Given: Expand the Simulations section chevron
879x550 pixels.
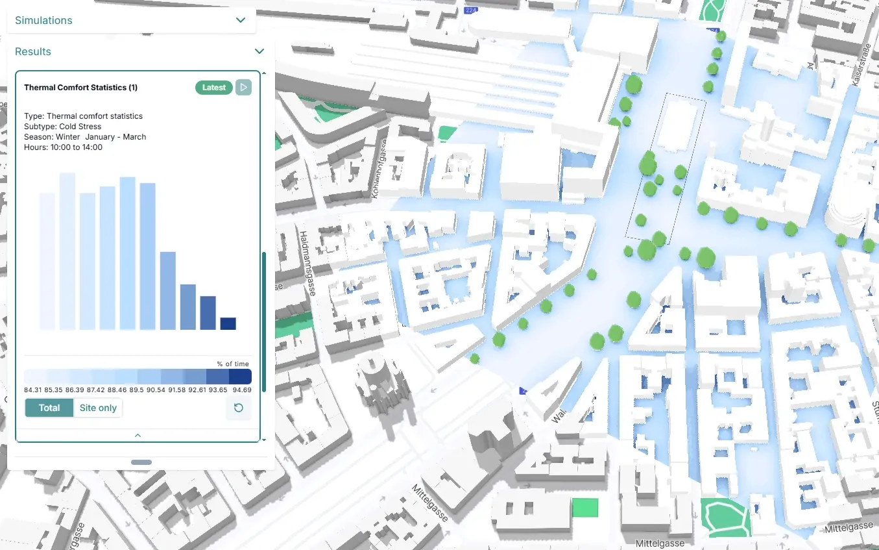Looking at the screenshot, I should [241, 20].
